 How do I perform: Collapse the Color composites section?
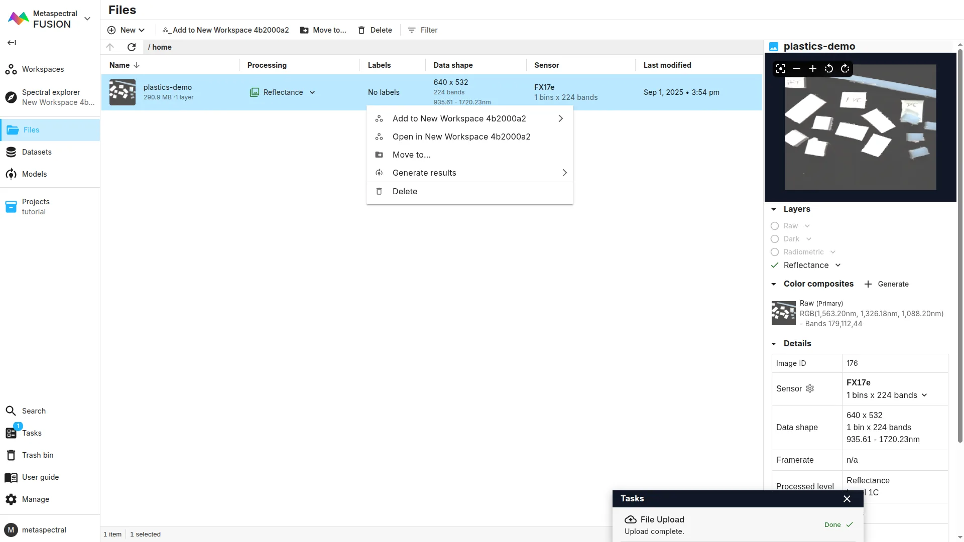pyautogui.click(x=774, y=284)
